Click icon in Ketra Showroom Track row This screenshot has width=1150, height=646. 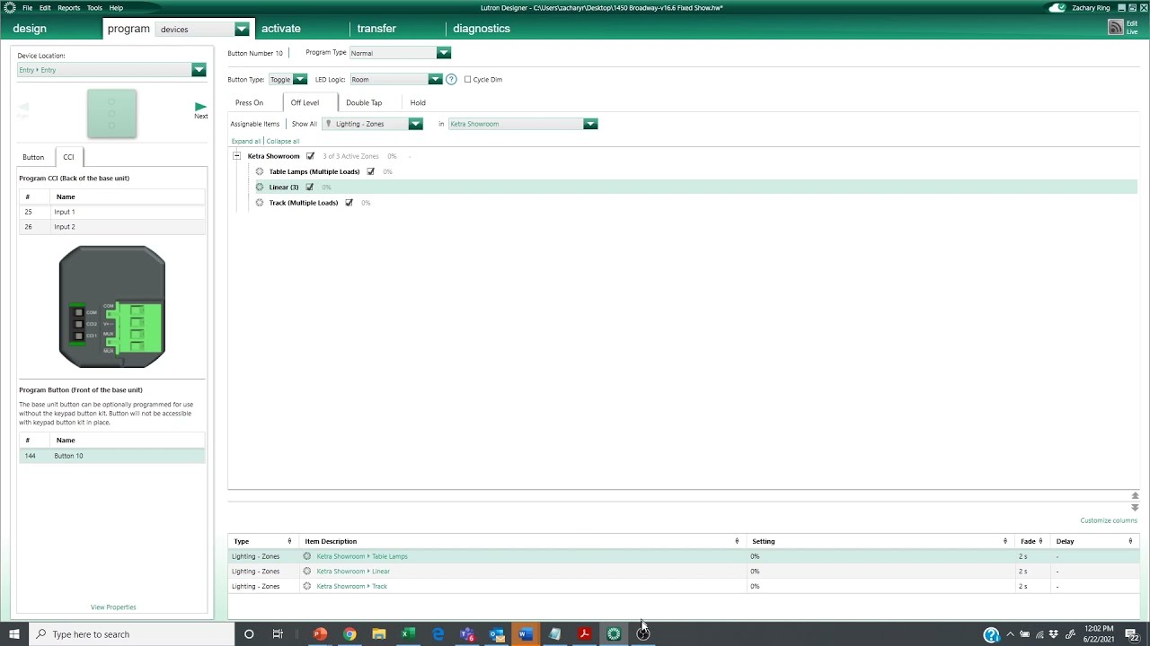coord(307,586)
